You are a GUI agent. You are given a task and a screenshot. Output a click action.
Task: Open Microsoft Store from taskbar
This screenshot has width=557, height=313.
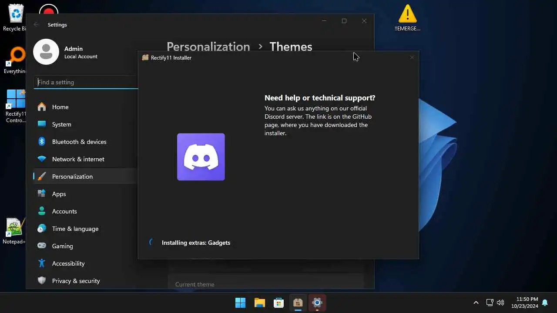[x=279, y=303]
